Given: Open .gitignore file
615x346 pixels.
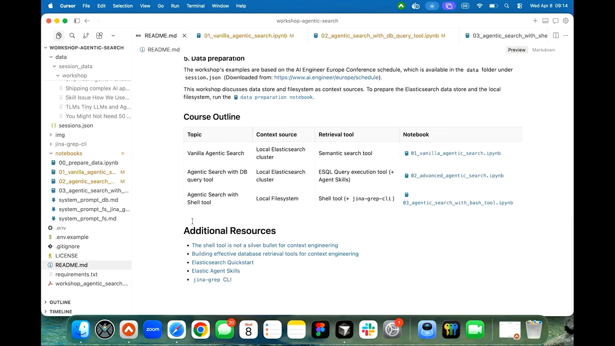Looking at the screenshot, I should [x=67, y=247].
